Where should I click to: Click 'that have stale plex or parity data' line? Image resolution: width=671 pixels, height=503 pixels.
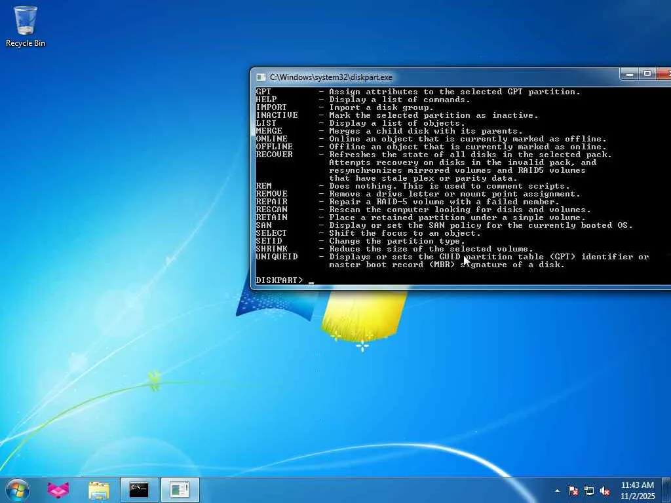coord(423,178)
